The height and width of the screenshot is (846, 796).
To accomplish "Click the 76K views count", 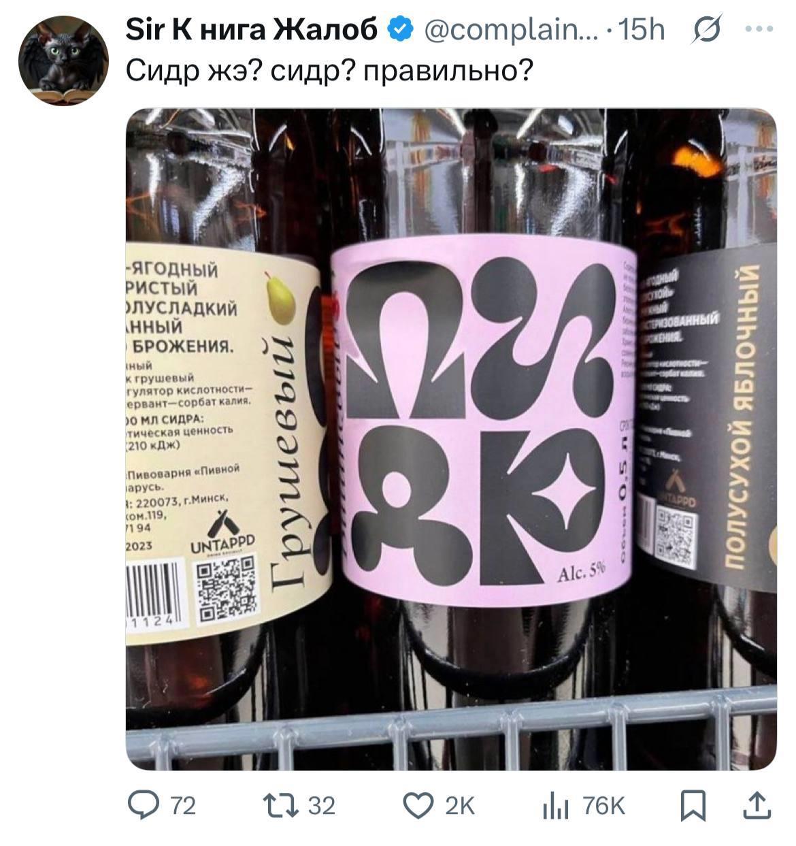I will click(x=603, y=806).
